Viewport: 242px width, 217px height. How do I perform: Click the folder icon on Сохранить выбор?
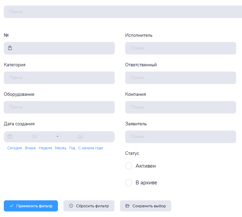click(x=127, y=206)
